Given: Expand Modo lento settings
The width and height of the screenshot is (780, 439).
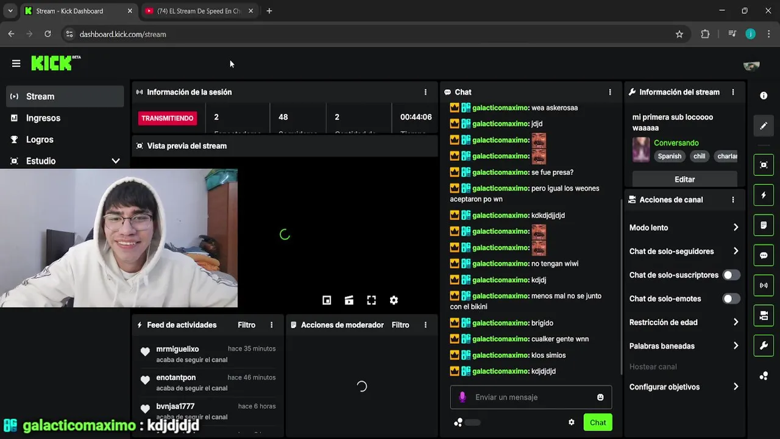Looking at the screenshot, I should coord(684,227).
